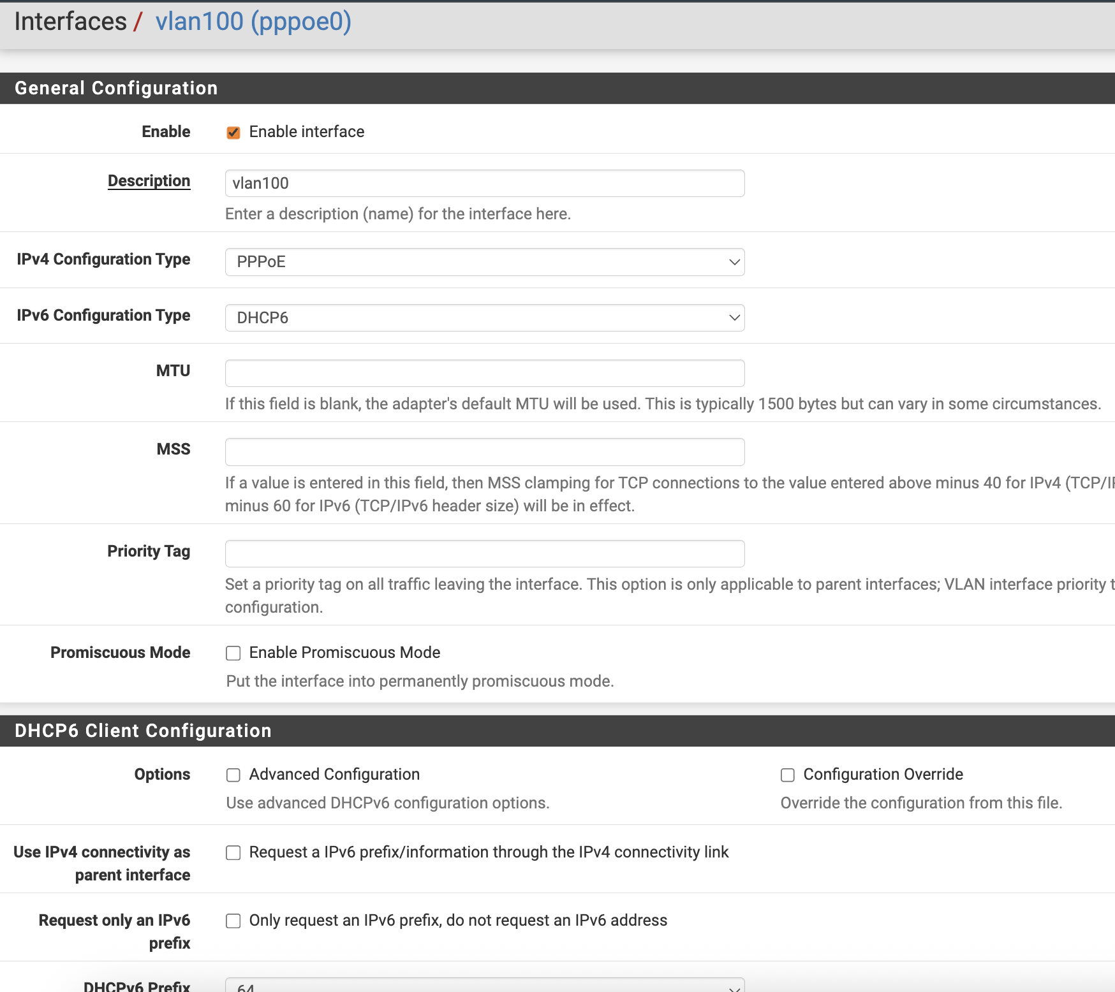
Task: Click the Promiscuous Mode row label
Action: pyautogui.click(x=120, y=652)
